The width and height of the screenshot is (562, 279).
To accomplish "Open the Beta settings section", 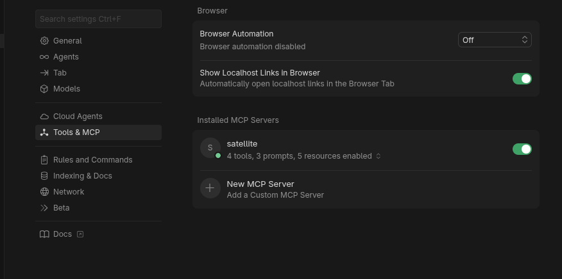I will click(x=62, y=208).
